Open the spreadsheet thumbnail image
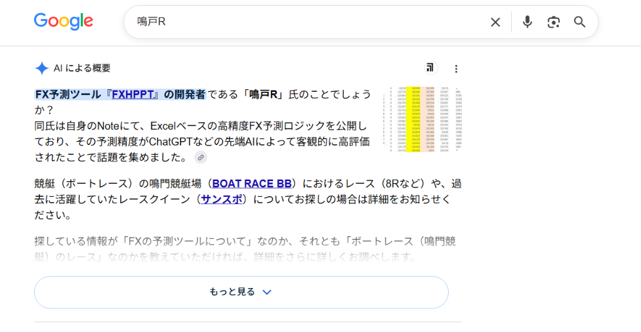Viewport: 641px width, 332px height. (423, 119)
